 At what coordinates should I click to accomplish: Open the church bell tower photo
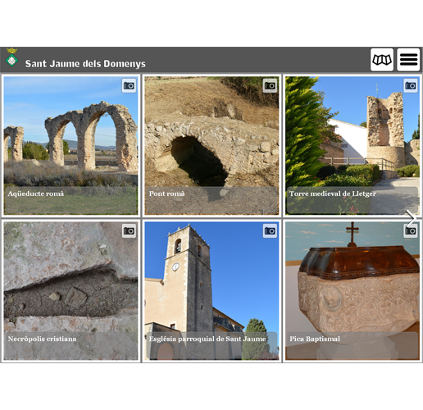pyautogui.click(x=211, y=291)
